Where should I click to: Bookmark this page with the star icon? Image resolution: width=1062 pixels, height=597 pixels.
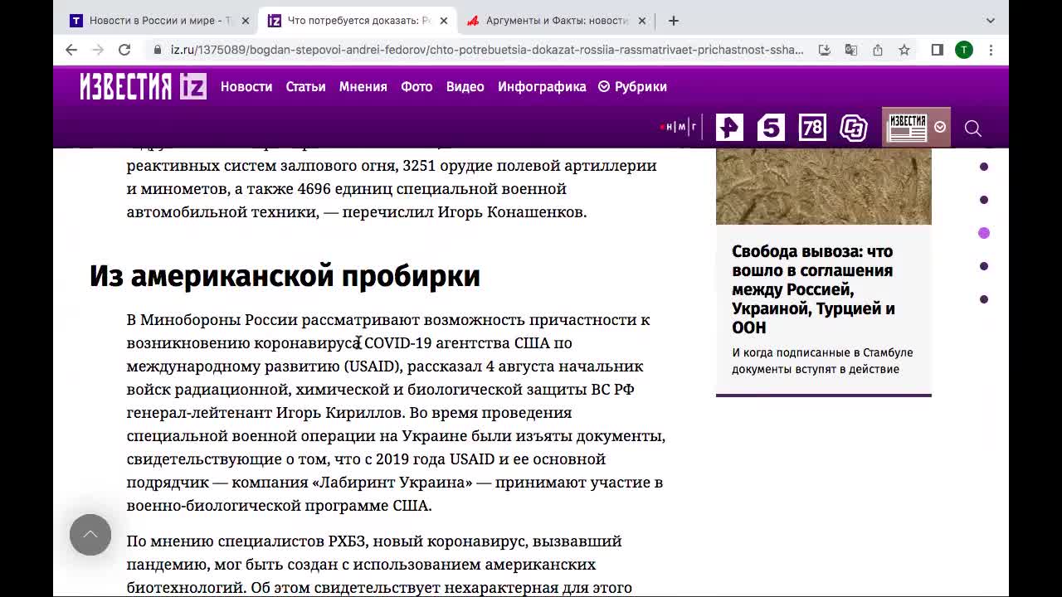(904, 50)
